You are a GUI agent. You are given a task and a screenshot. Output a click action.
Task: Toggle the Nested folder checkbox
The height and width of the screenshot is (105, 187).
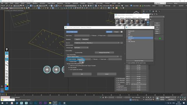[x=70, y=62]
